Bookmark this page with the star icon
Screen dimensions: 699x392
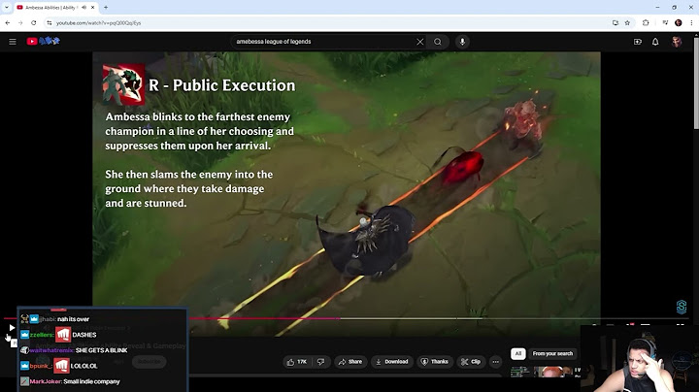[627, 22]
